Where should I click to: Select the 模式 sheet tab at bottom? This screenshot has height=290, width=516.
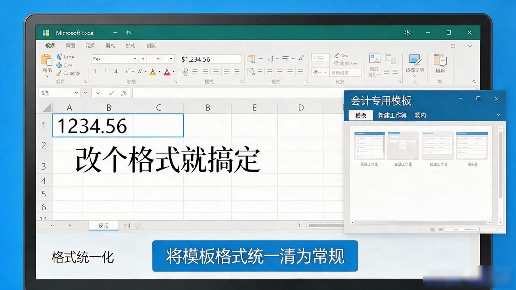103,226
